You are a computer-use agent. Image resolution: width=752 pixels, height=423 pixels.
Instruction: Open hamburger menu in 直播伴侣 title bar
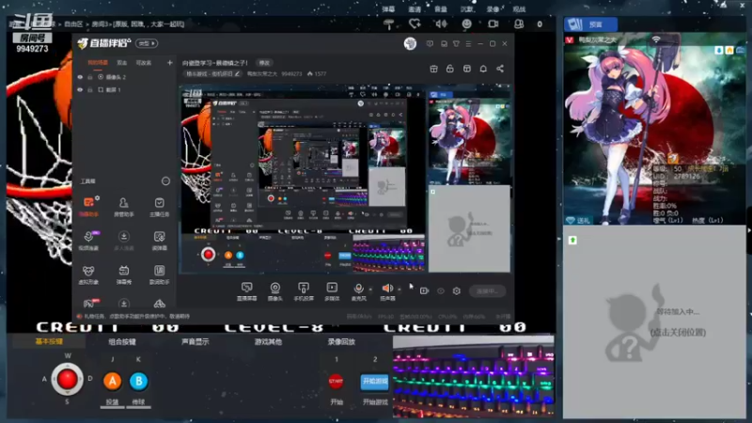[x=468, y=43]
